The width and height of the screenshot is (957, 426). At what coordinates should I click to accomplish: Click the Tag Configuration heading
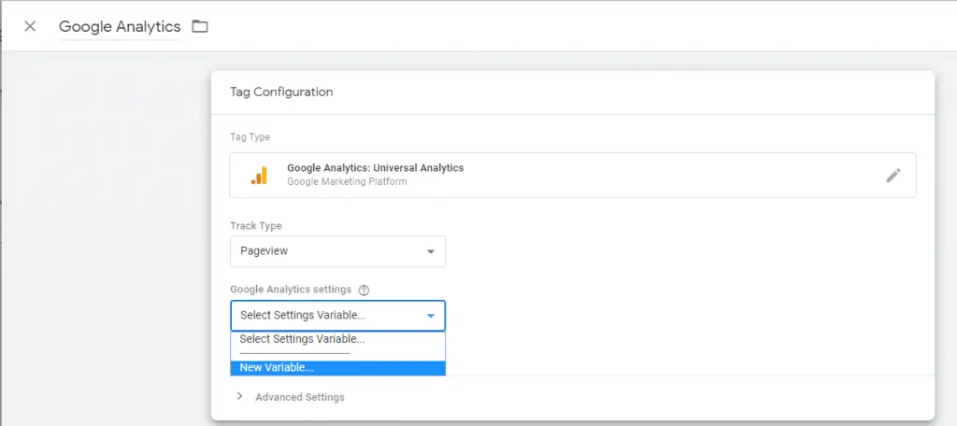click(x=281, y=92)
